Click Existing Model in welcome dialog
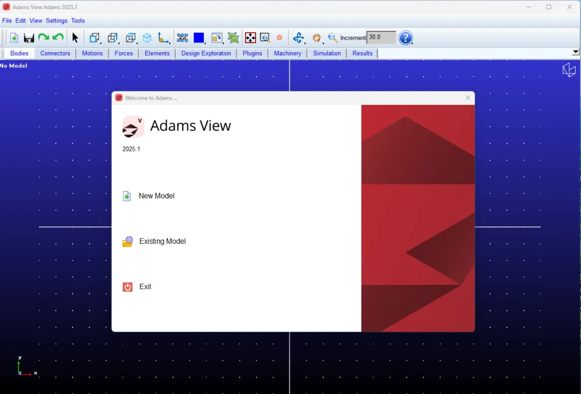Screen dimensions: 581x394 click(x=162, y=241)
